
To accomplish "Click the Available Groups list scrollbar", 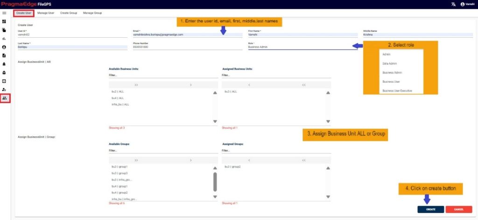I will click(x=215, y=181).
